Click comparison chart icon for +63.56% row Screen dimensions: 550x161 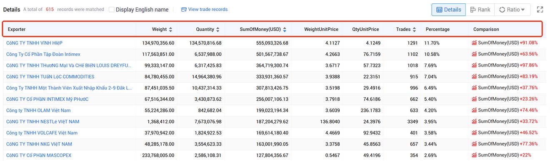point(474,54)
